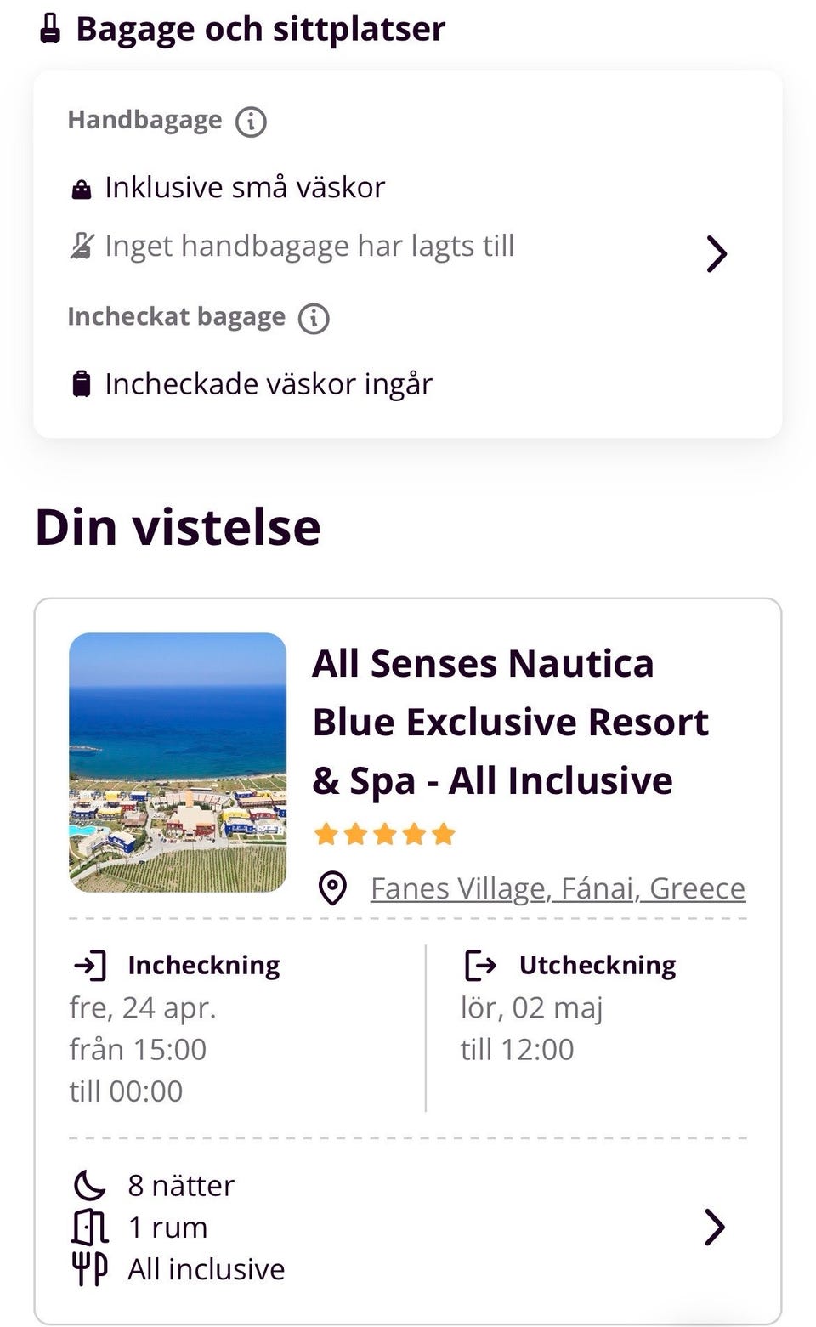
Task: Click the checked suitcase icon
Action: coord(82,384)
